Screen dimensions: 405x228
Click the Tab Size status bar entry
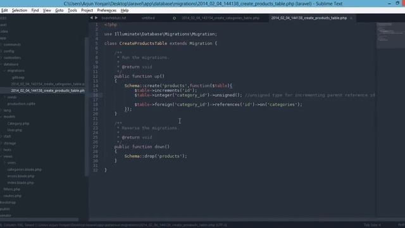[372, 225]
